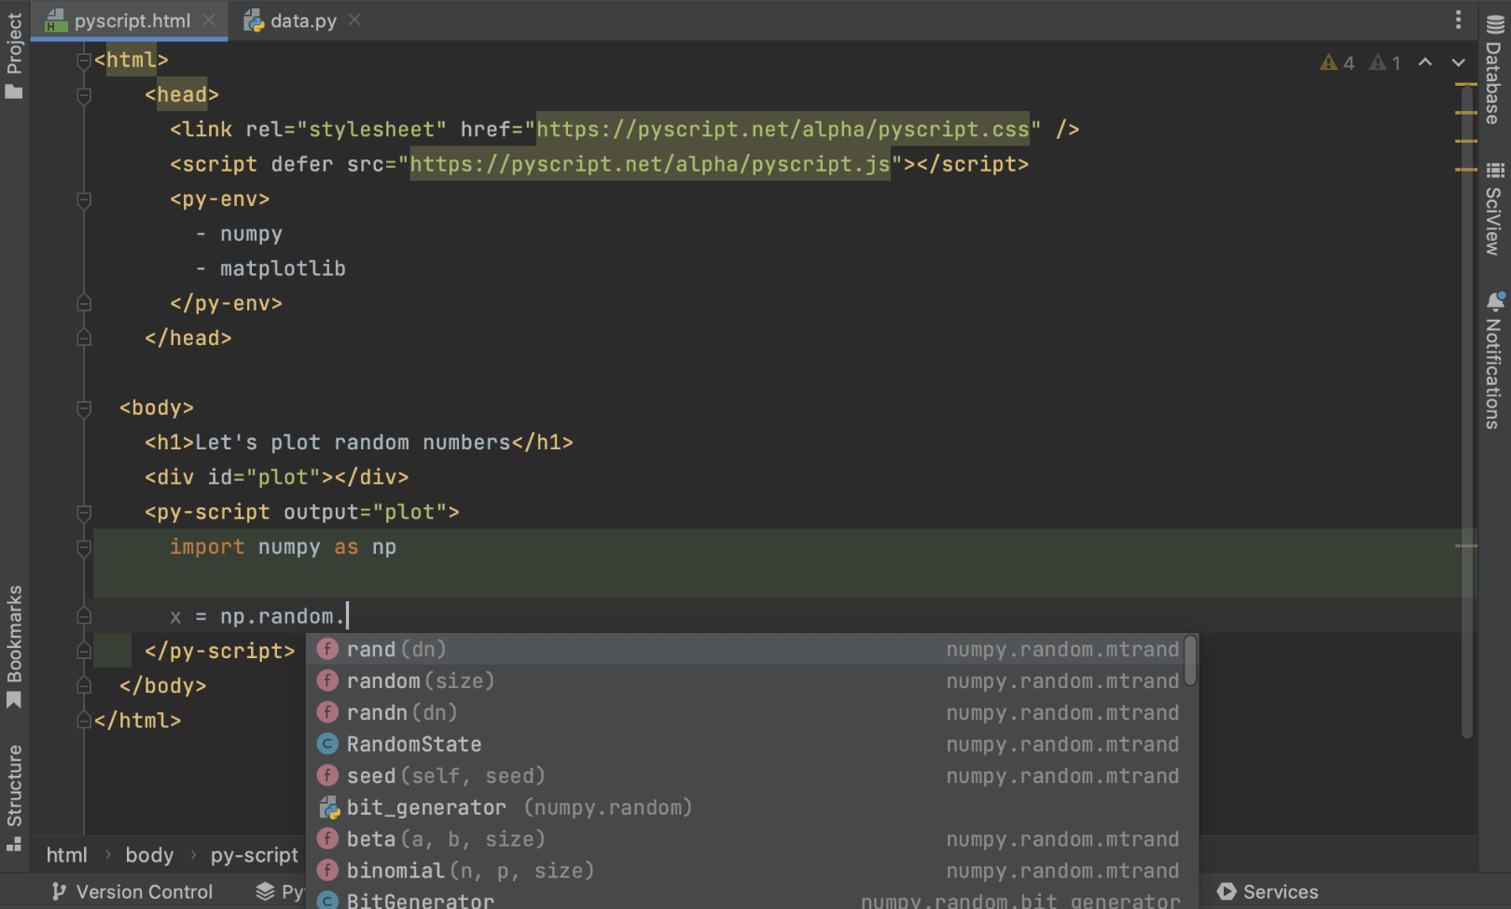Collapse the body tag fold marker
This screenshot has height=909, width=1511.
point(84,408)
